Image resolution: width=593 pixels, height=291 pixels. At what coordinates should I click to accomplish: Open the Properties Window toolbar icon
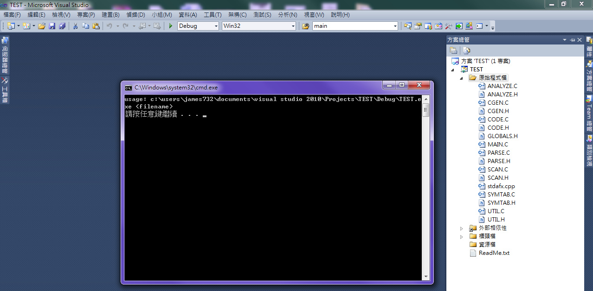418,26
